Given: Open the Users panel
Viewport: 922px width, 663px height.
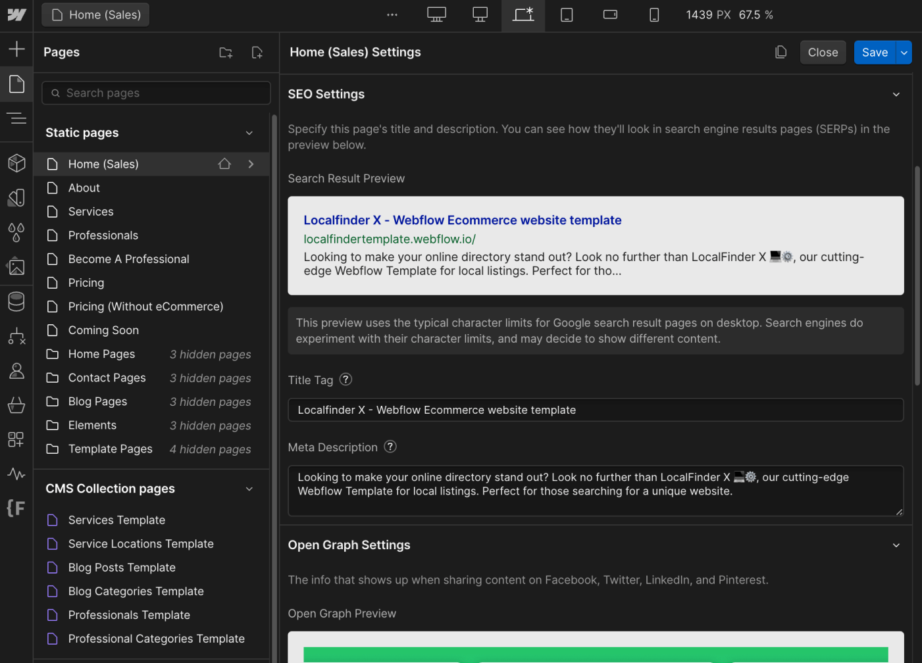Looking at the screenshot, I should pos(16,371).
